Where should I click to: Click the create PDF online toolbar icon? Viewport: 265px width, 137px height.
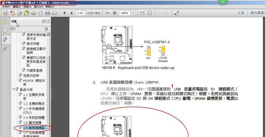click(5, 13)
